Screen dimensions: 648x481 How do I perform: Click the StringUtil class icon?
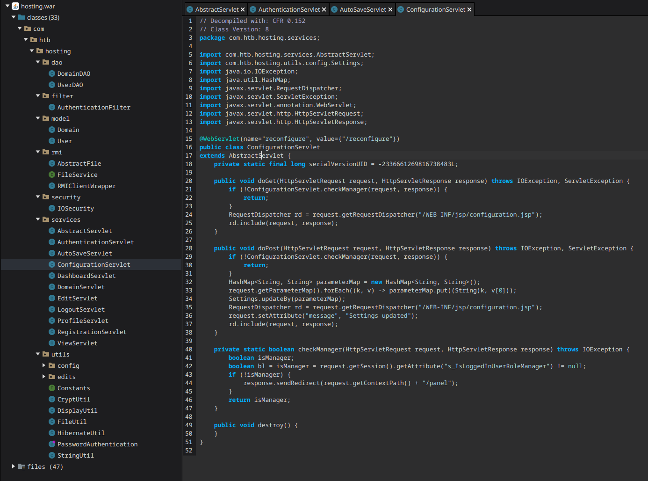(52, 455)
